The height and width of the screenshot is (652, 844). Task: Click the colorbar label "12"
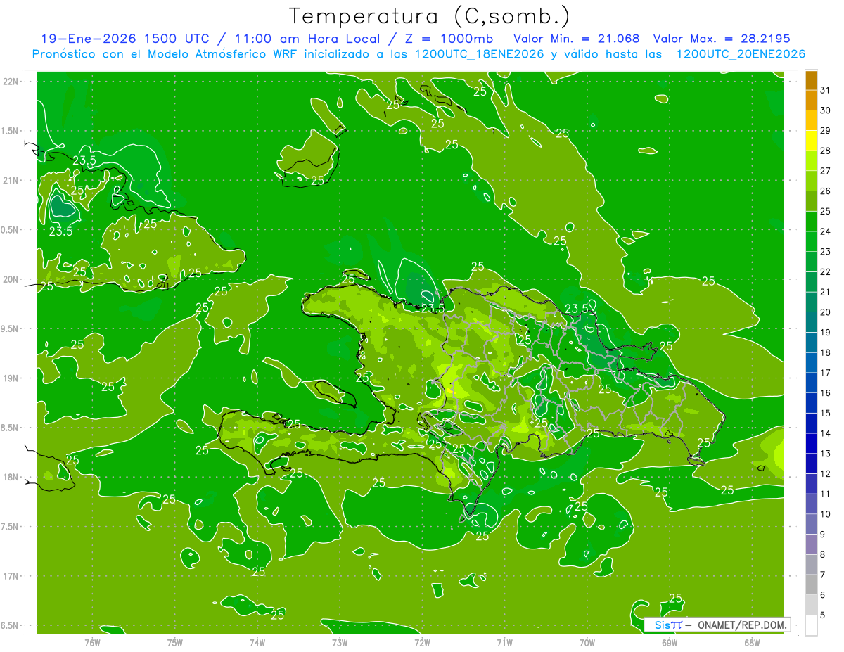pyautogui.click(x=826, y=474)
